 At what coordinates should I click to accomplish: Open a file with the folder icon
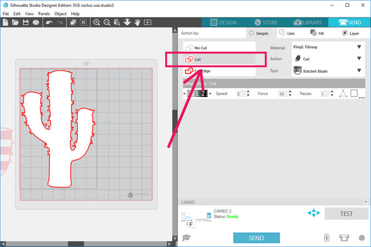[15, 22]
